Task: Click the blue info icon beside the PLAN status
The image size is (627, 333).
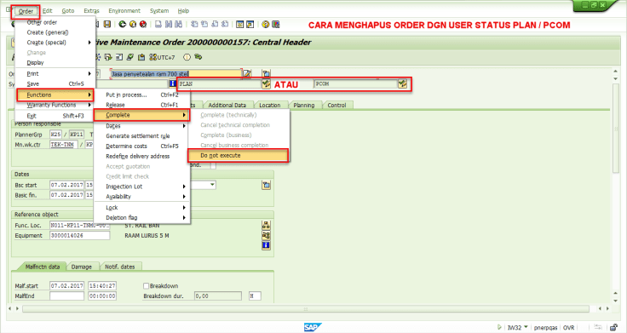Action: tap(173, 83)
